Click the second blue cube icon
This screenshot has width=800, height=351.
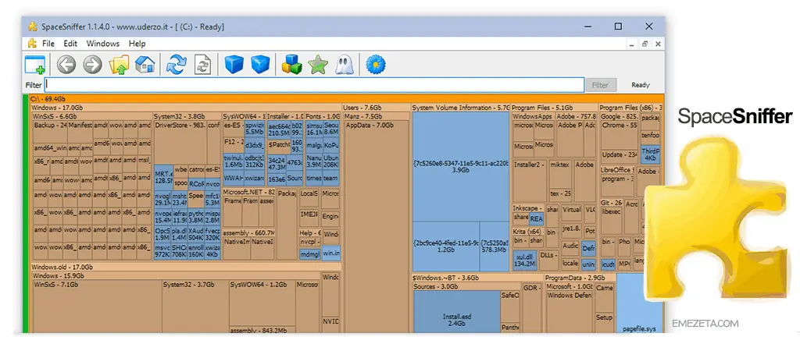[x=260, y=65]
